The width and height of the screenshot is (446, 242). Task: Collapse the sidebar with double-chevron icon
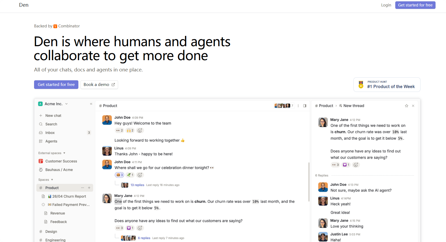(x=91, y=104)
